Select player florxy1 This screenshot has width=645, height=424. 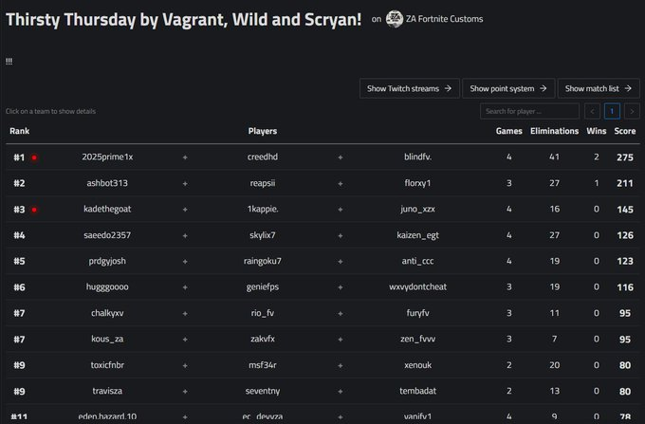pyautogui.click(x=417, y=183)
